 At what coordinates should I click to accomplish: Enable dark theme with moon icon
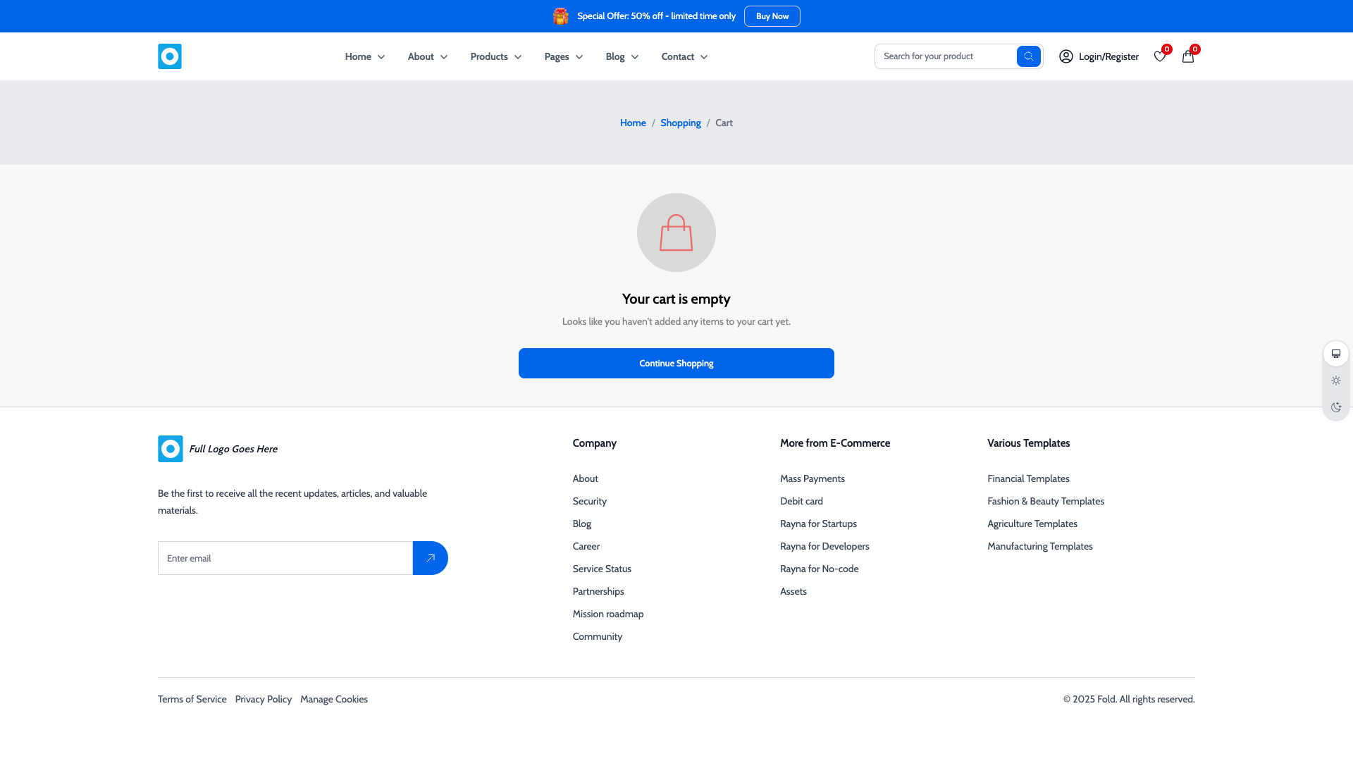coord(1335,407)
